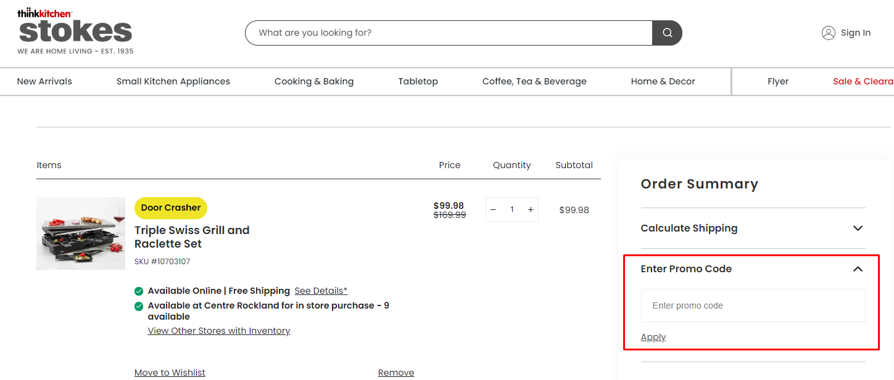
Task: Click the user account icon
Action: tap(829, 33)
